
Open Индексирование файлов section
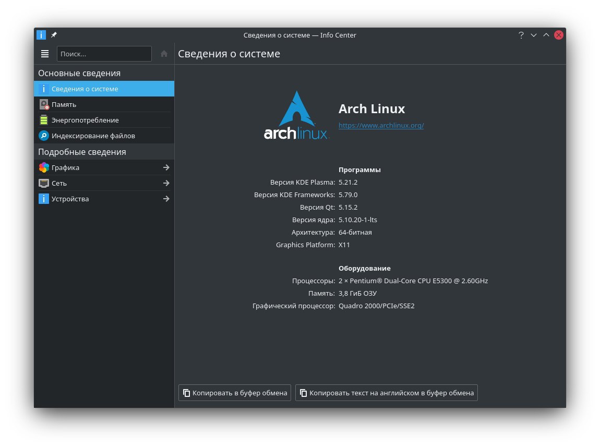(104, 136)
